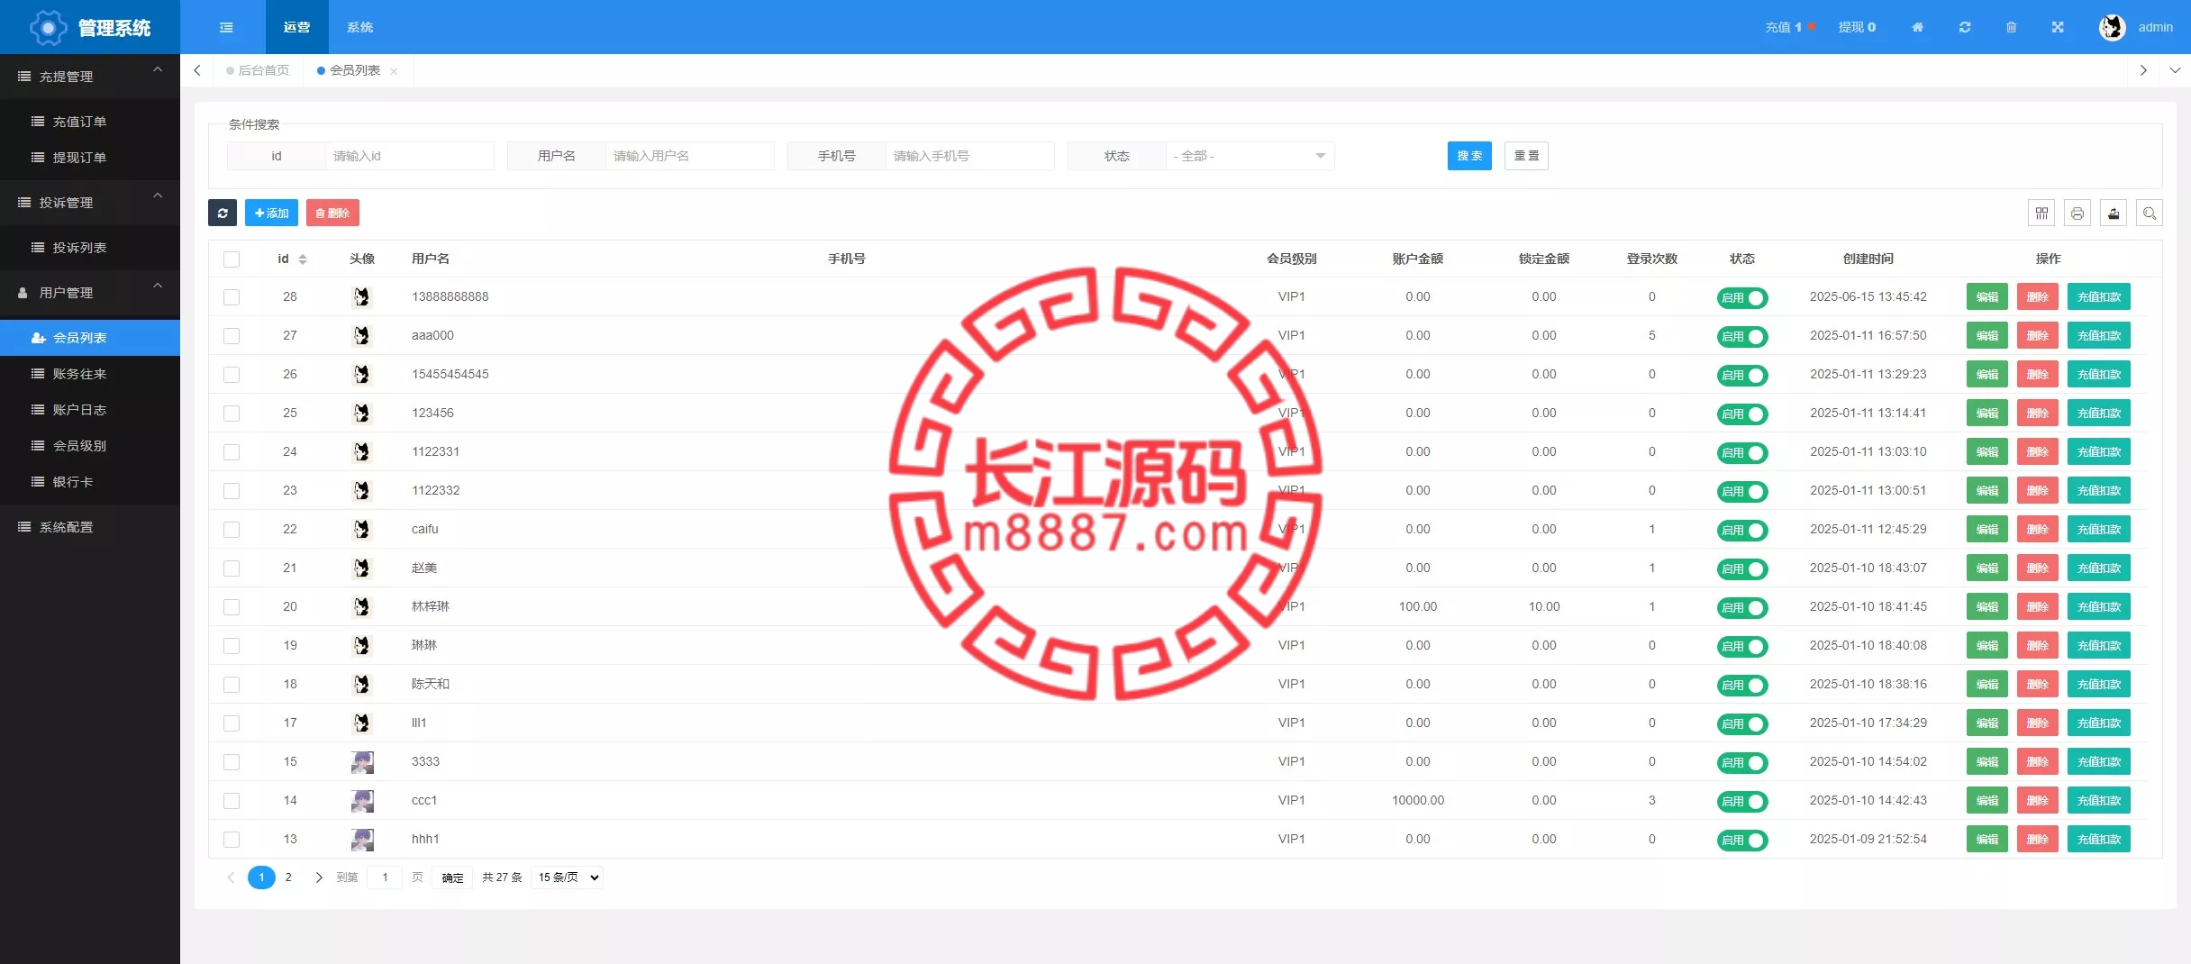Go to next page arrow in pagination
2191x964 pixels.
[318, 878]
